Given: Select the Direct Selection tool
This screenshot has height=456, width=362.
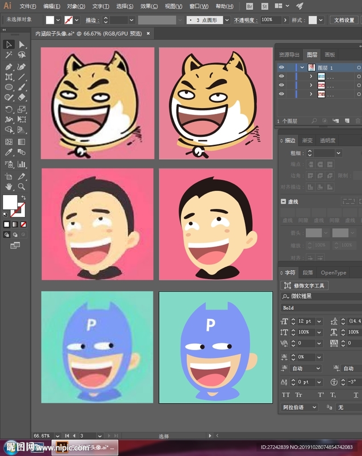Looking at the screenshot, I should coord(21,45).
